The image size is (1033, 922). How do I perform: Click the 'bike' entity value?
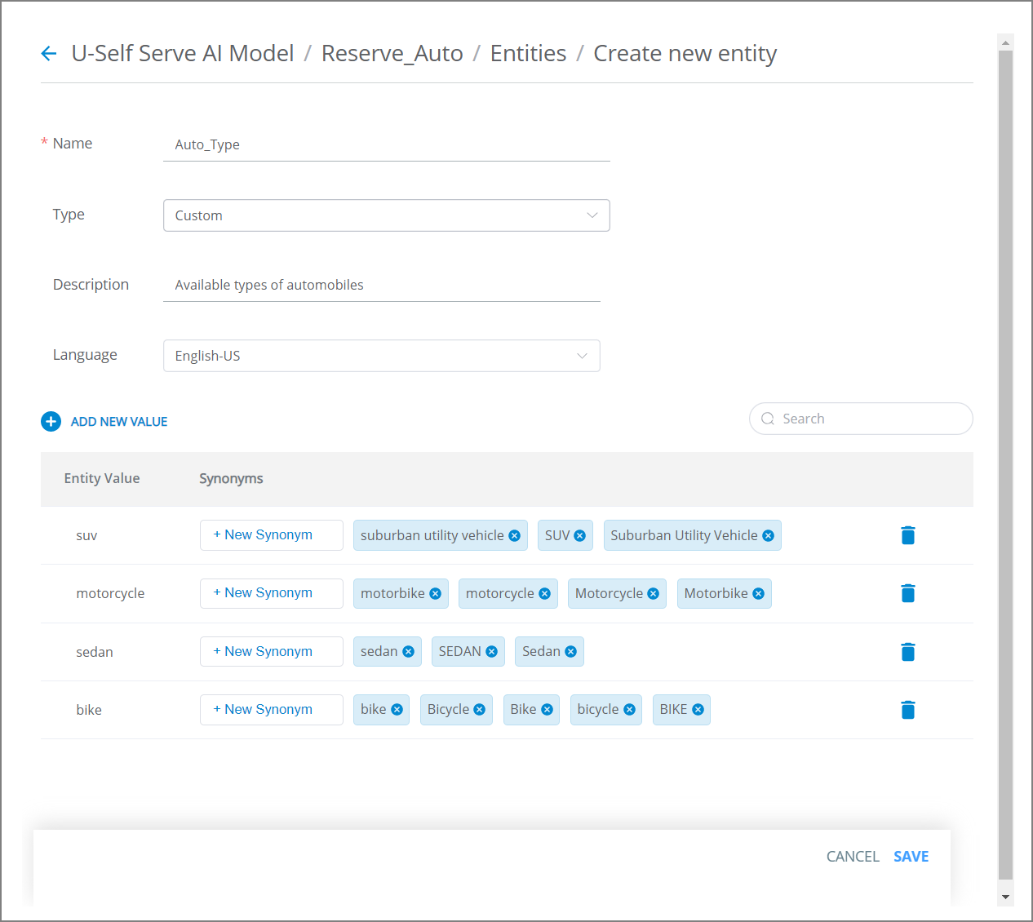point(89,710)
